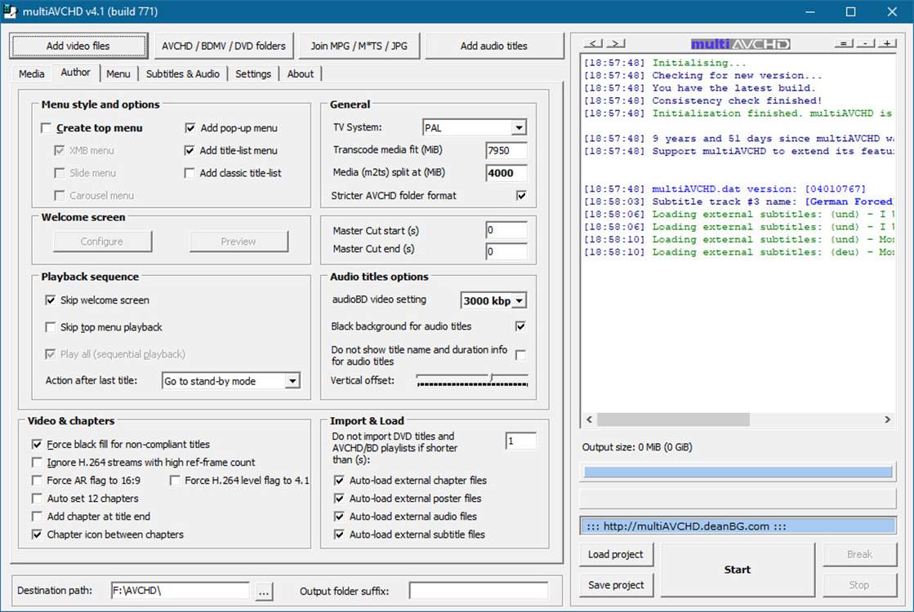Click AVCHD / BDMV / DVD folders button
This screenshot has height=612, width=914.
(x=224, y=46)
